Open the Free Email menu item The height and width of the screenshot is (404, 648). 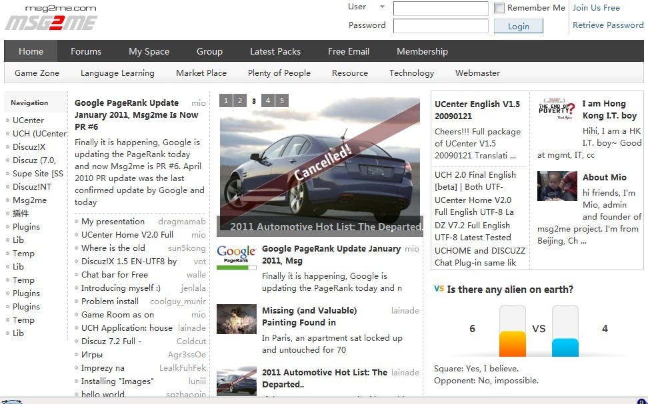[349, 51]
